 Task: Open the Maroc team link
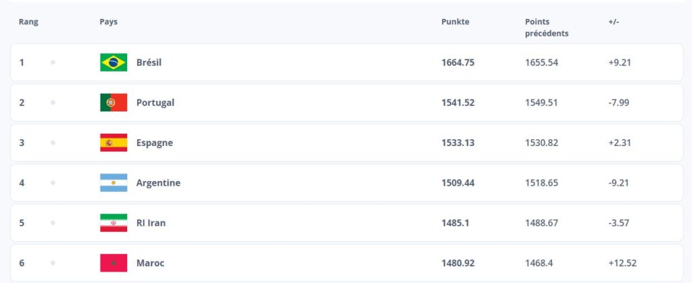pyautogui.click(x=150, y=263)
